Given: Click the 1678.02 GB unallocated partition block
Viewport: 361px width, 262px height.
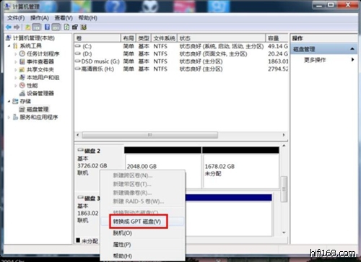Looking at the screenshot, I should tap(241, 167).
